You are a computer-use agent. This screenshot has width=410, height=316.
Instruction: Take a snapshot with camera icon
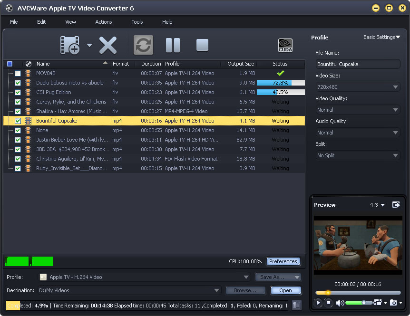point(393,303)
